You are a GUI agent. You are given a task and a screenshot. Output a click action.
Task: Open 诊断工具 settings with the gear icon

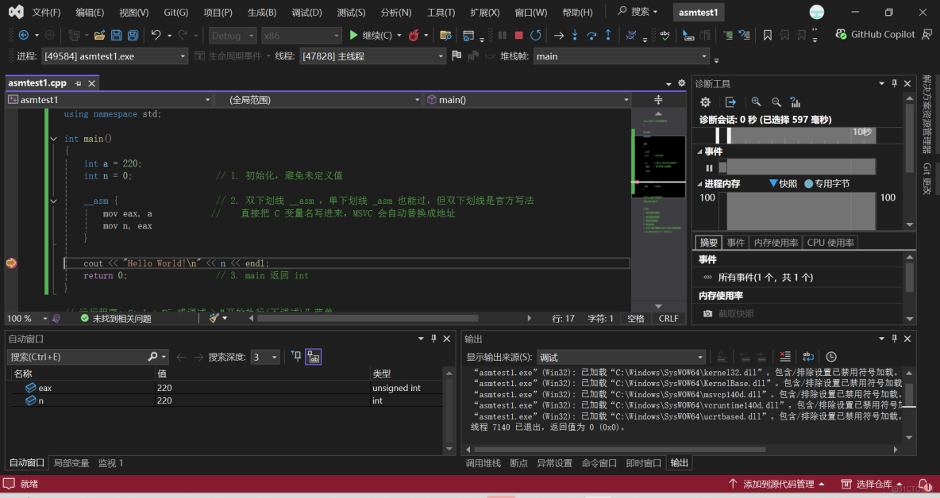(705, 102)
